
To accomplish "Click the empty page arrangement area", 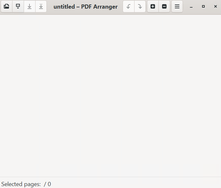I will coord(110,96).
